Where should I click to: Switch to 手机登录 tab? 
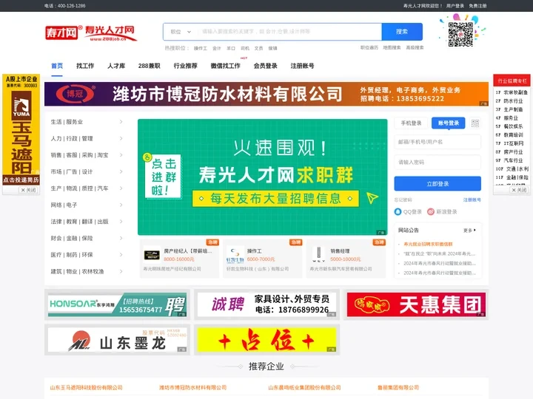[411, 123]
